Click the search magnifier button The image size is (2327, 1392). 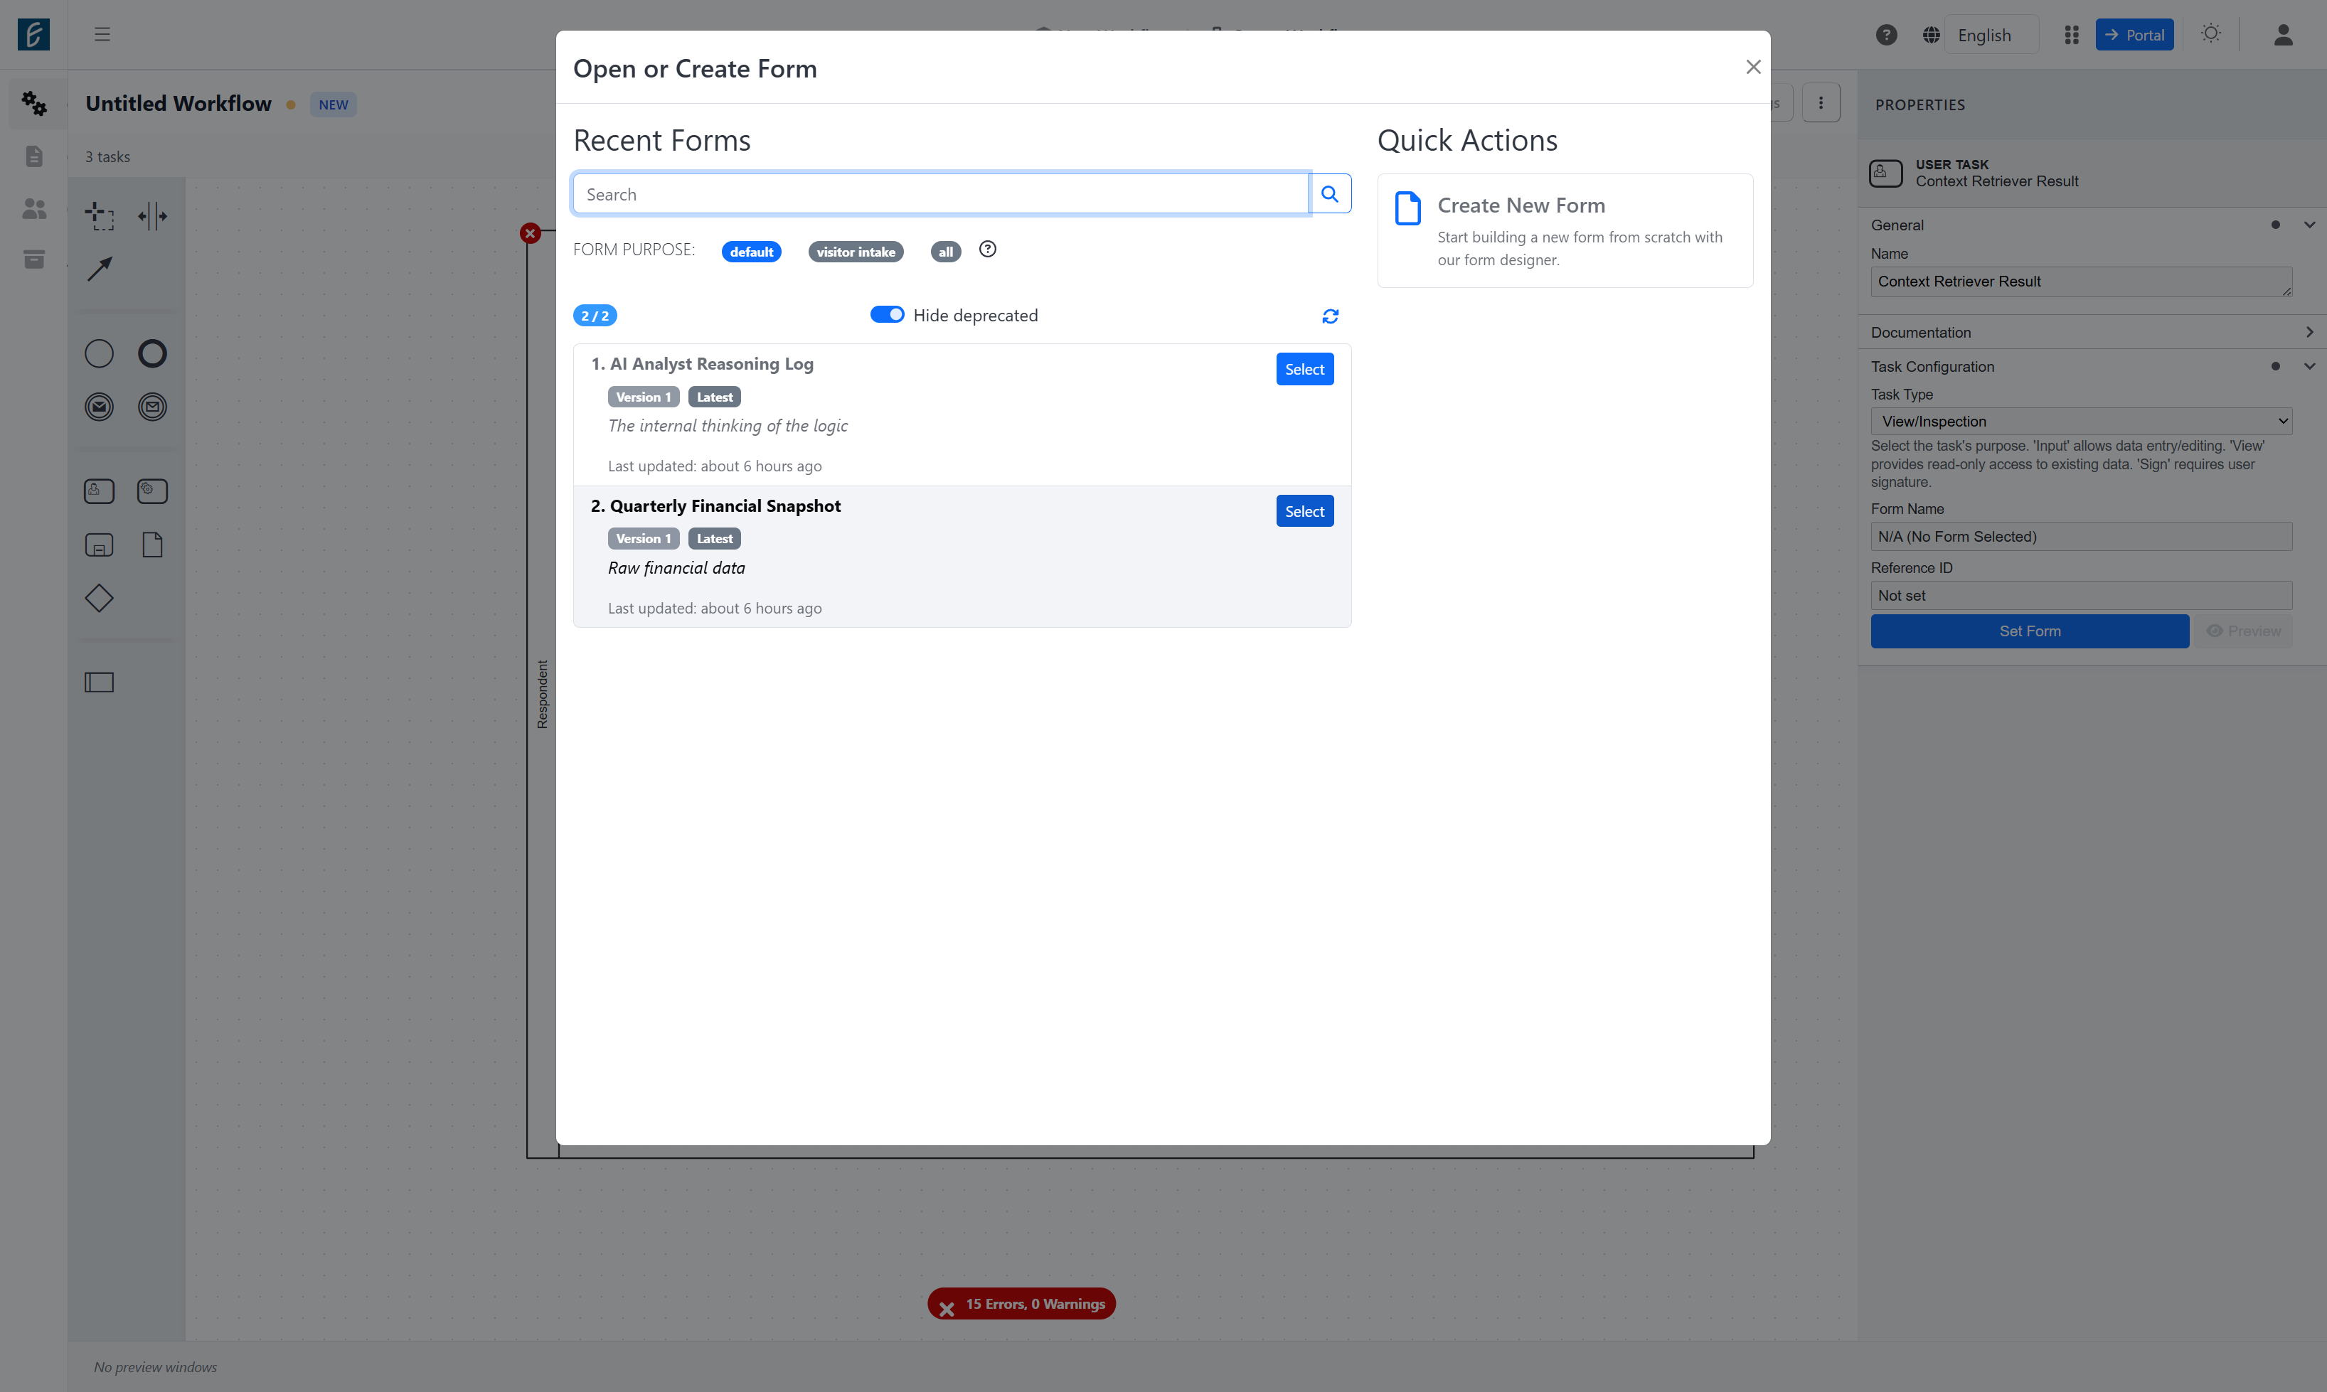(1330, 194)
